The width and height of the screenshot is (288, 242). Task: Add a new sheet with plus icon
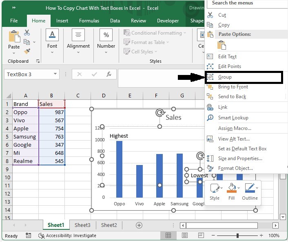click(139, 225)
